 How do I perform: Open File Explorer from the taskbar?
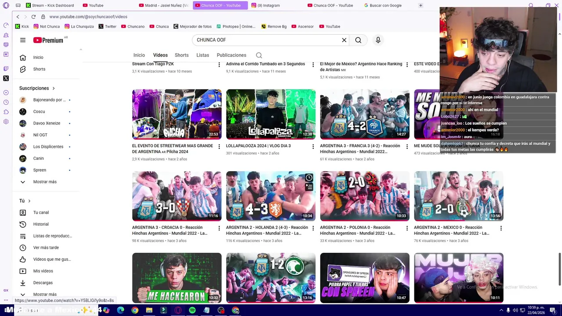point(149,310)
